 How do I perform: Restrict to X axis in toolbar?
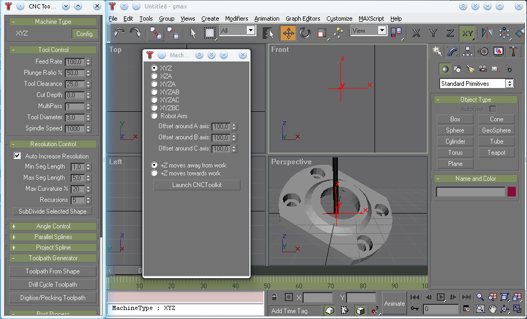(416, 33)
